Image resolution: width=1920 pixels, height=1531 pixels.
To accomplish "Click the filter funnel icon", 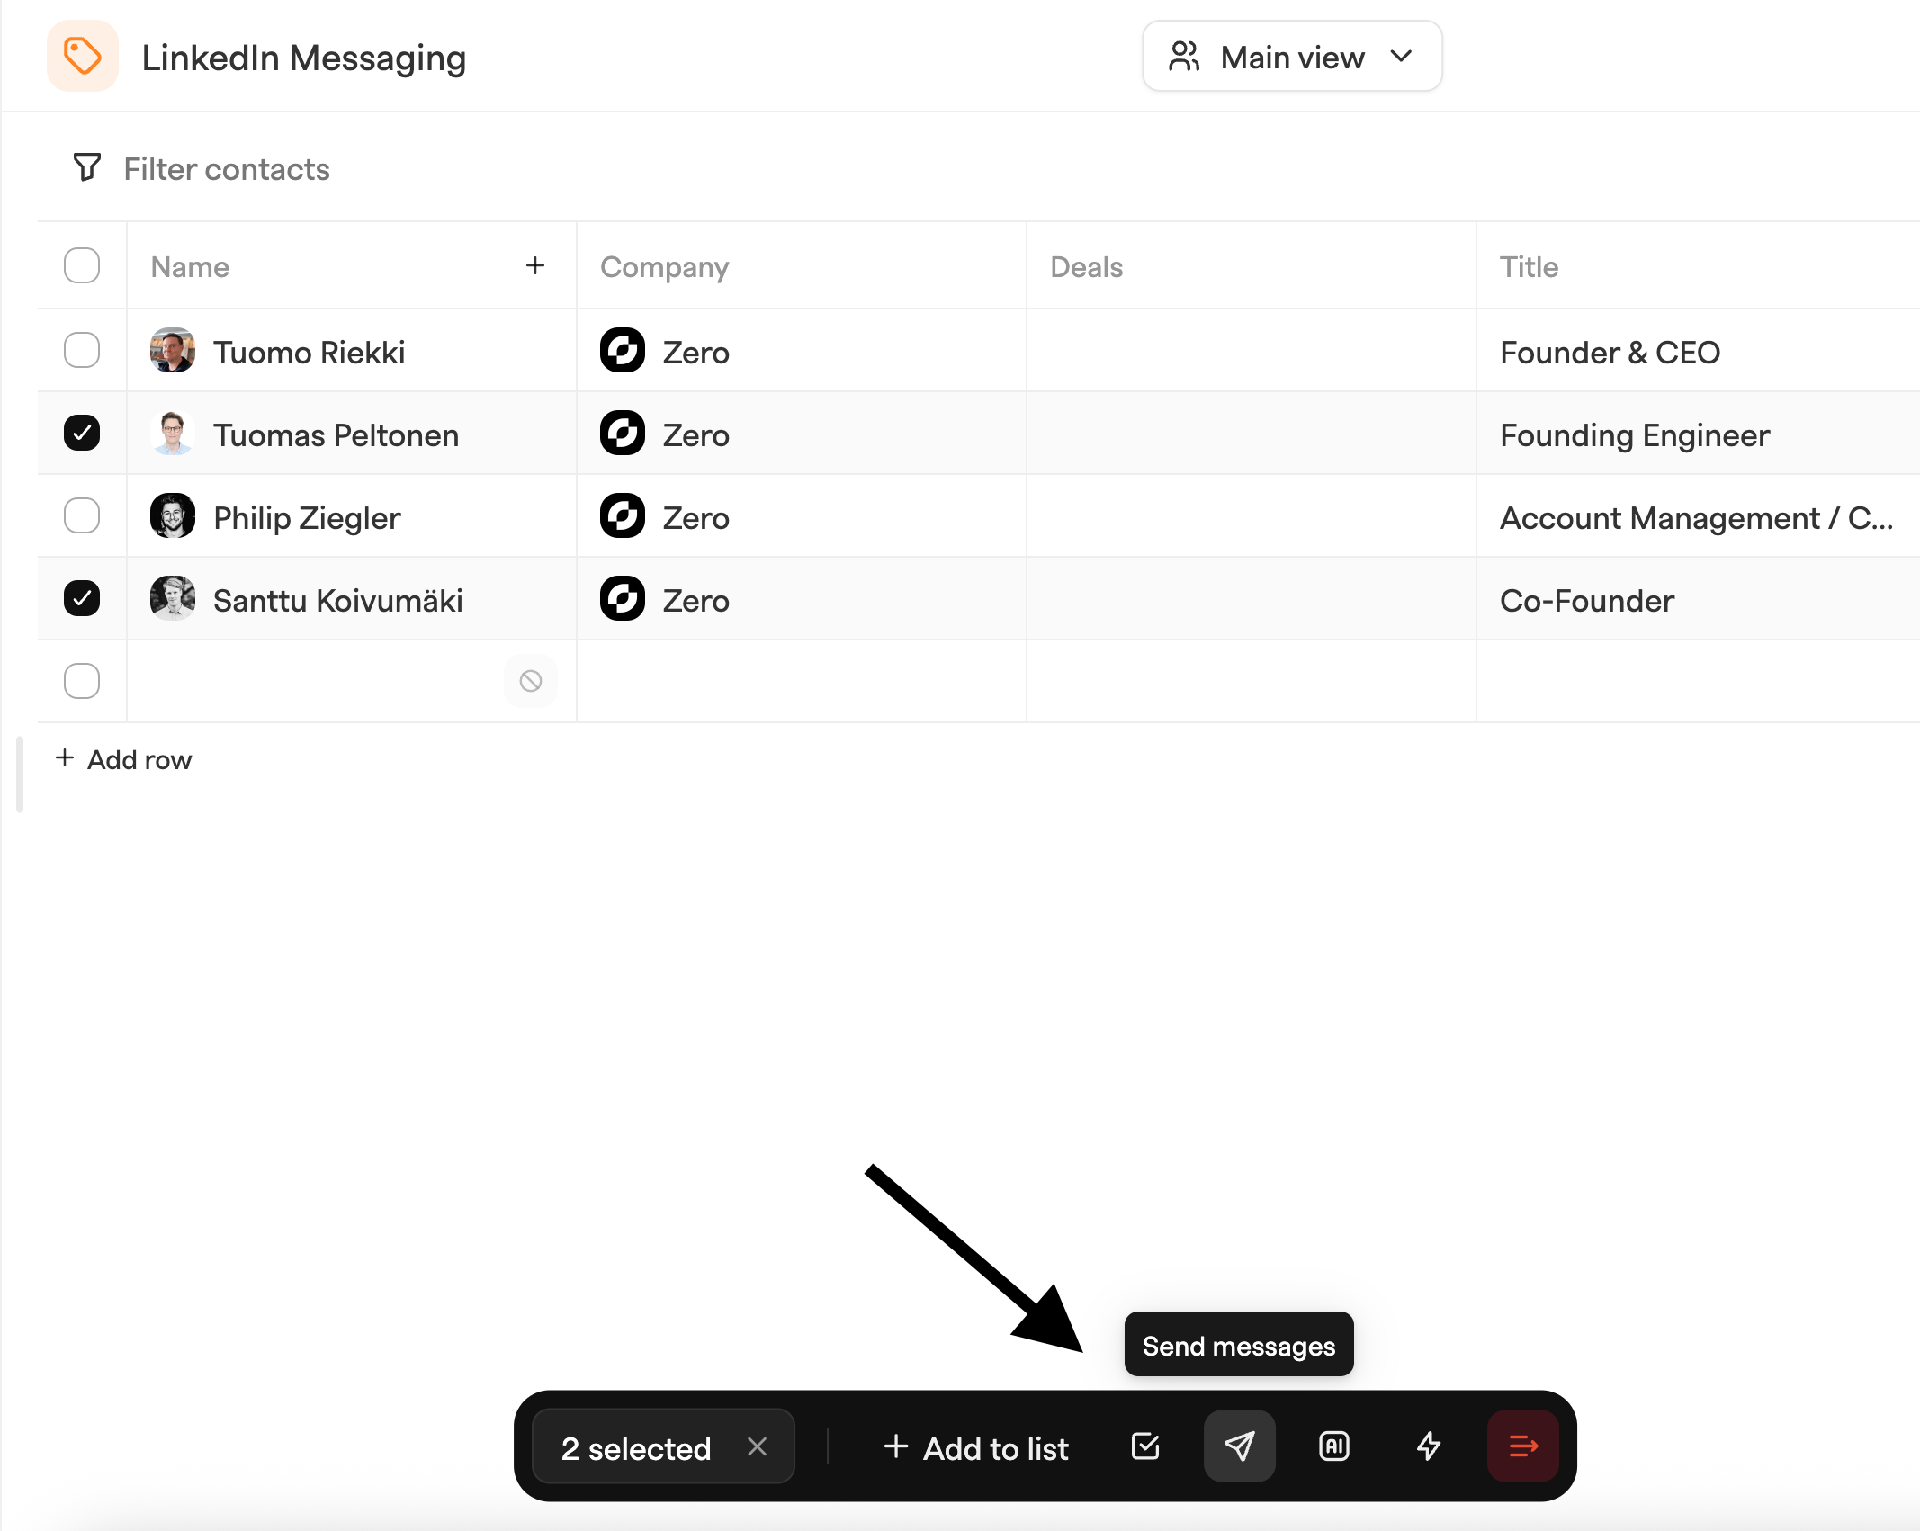I will coord(86,167).
